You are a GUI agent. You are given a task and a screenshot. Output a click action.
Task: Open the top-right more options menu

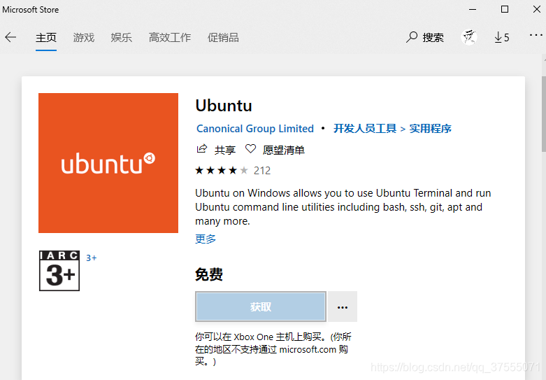(536, 35)
